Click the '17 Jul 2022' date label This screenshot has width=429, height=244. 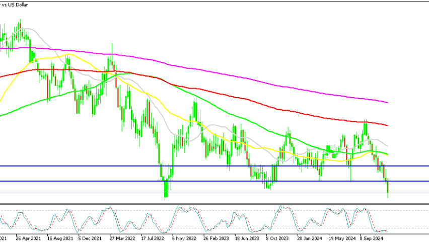[154, 238]
